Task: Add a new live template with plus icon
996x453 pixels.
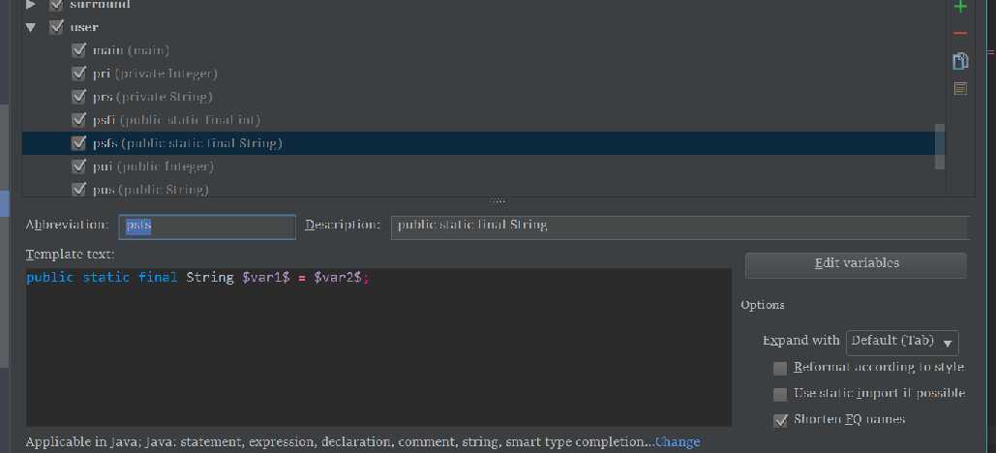Action: [960, 6]
